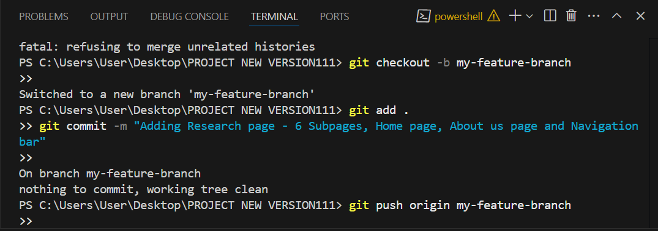This screenshot has height=231, width=658.
Task: Select the DEBUG CONSOLE tab
Action: [189, 16]
